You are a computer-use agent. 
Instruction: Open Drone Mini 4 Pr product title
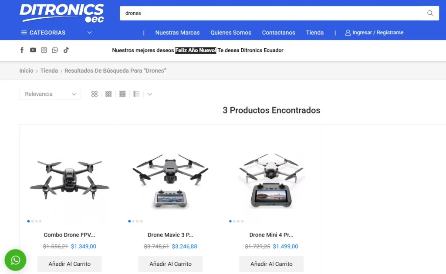(271, 235)
